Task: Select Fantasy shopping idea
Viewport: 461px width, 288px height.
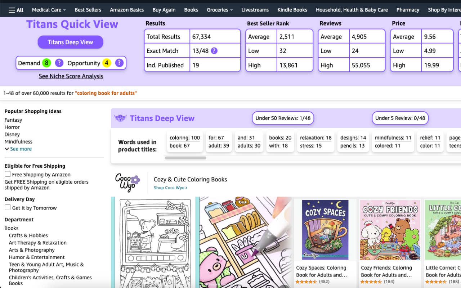Action: click(x=13, y=120)
